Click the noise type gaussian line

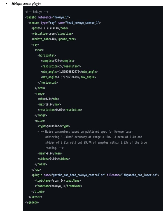tap(54, 126)
